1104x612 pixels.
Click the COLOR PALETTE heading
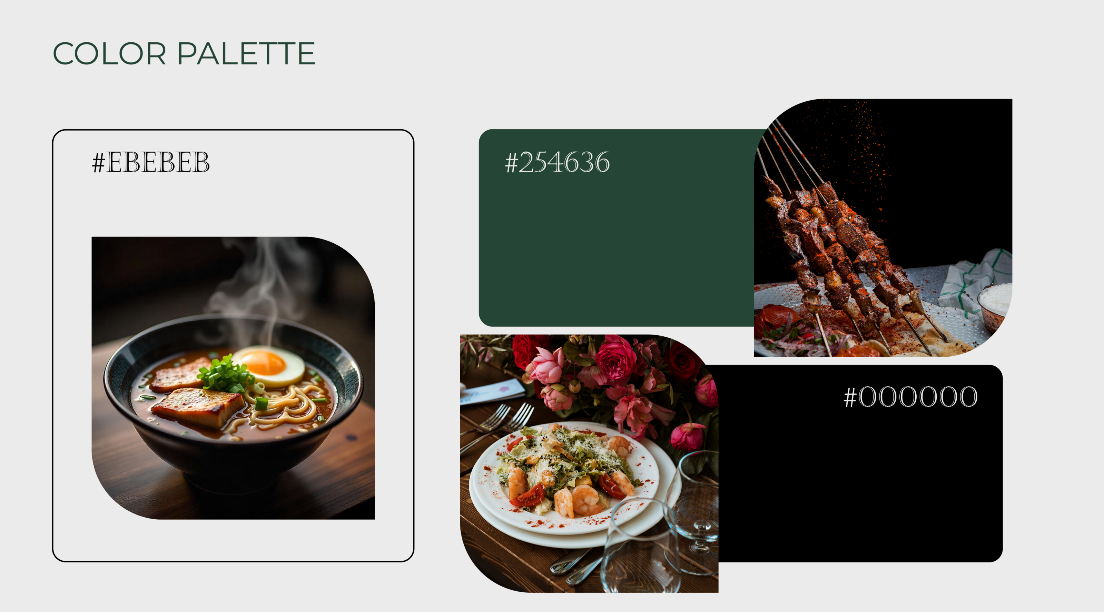184,53
